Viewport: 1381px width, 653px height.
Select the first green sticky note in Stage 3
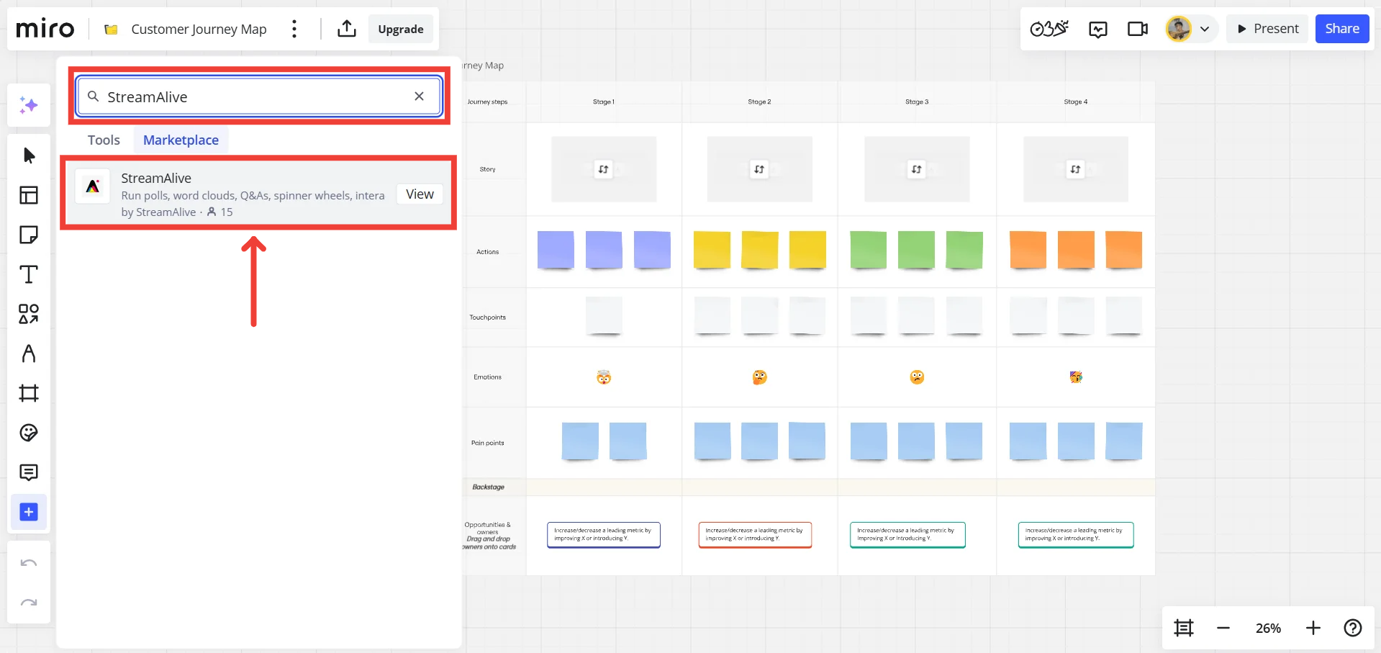tap(869, 250)
